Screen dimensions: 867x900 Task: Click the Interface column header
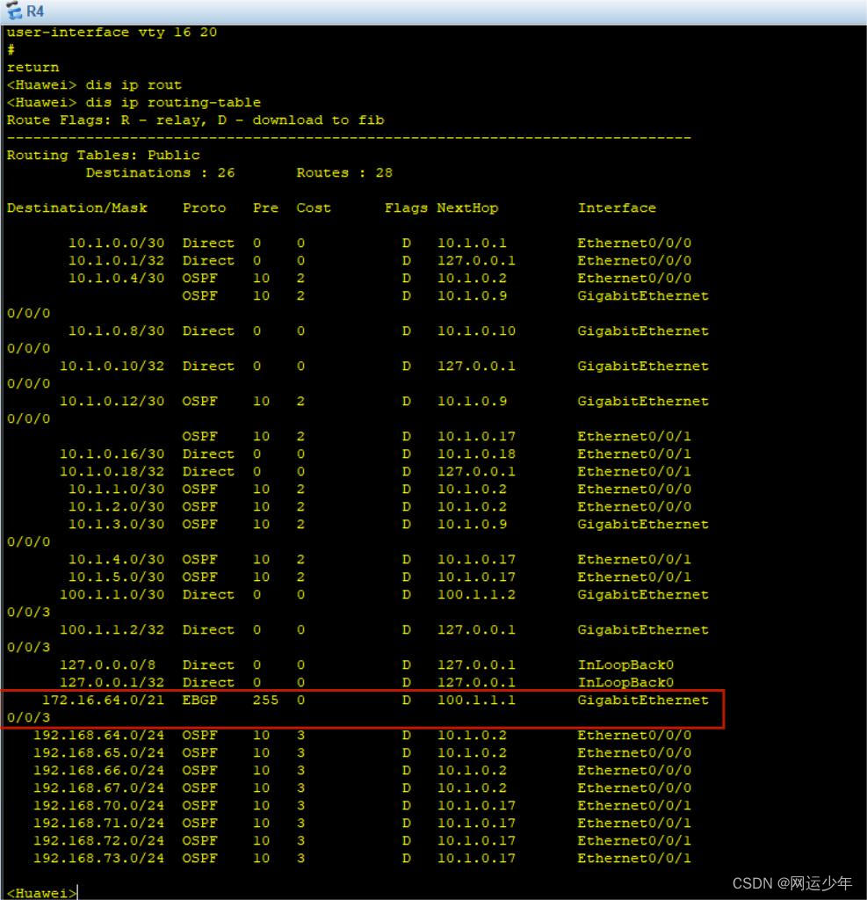[x=617, y=207]
